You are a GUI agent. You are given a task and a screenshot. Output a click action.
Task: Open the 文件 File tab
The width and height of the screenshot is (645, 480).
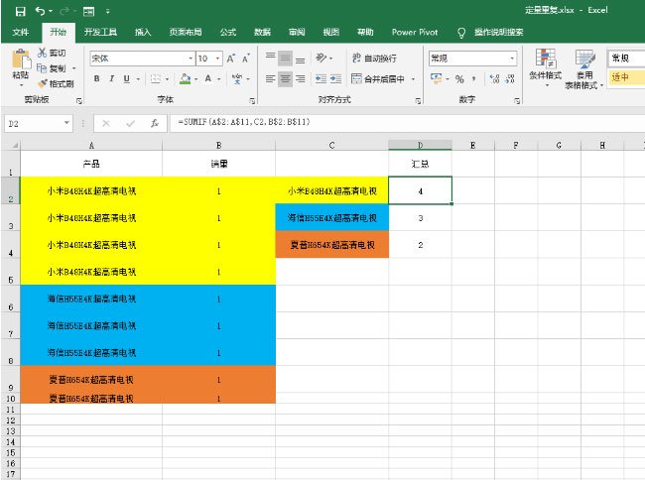(x=20, y=32)
